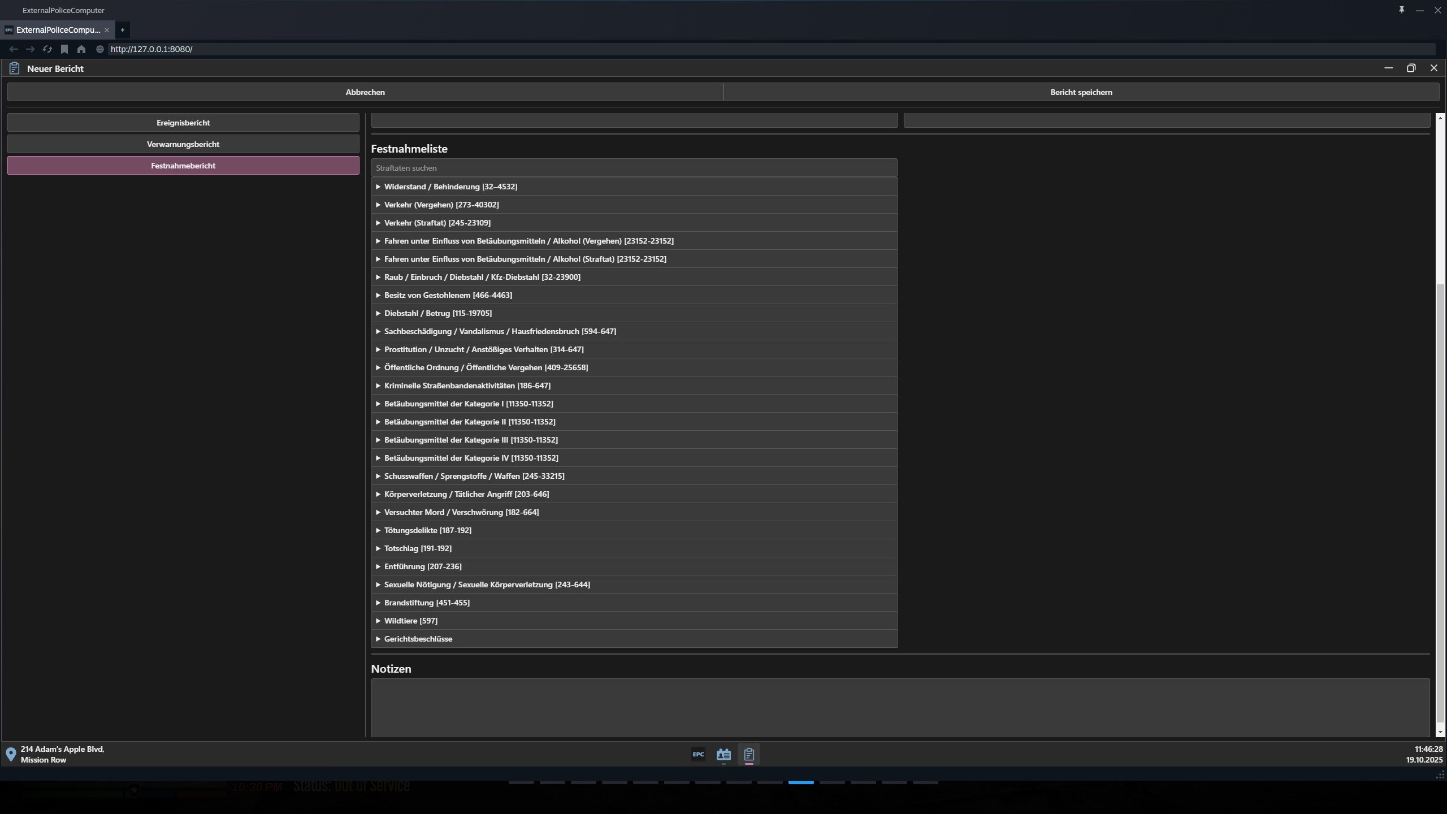Focus the Straftaten suchen search field
Screen dimensions: 1447x814
coord(634,168)
